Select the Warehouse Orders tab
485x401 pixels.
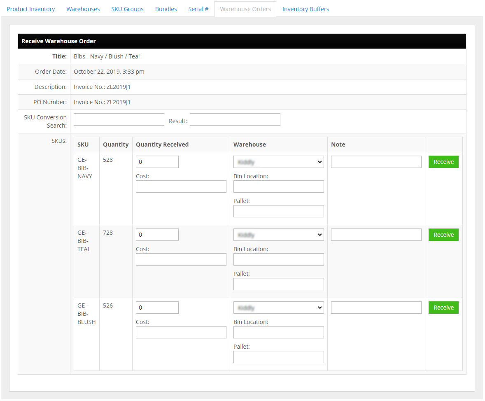click(245, 9)
